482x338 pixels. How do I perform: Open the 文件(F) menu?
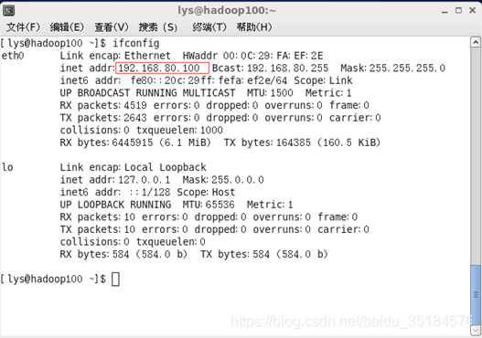point(23,27)
